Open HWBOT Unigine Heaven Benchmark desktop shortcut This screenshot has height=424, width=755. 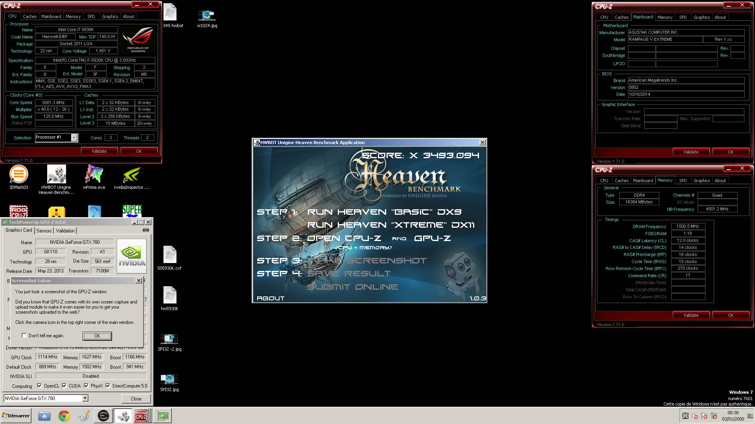click(56, 179)
